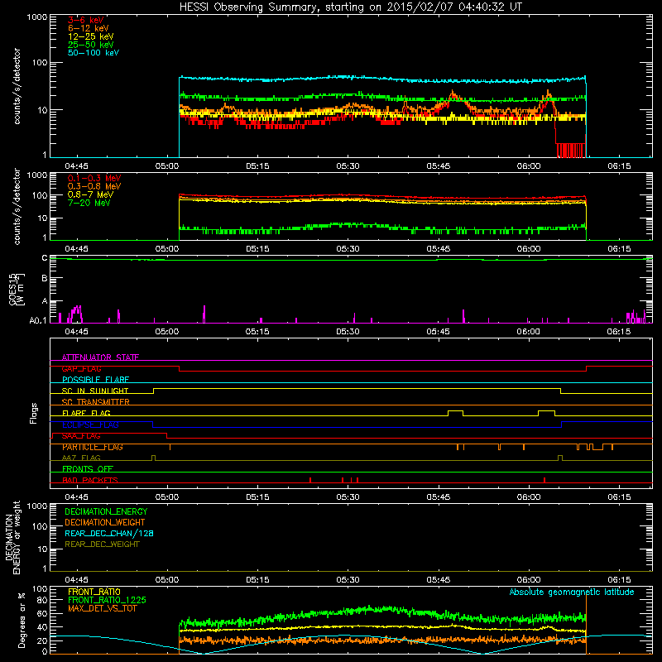This screenshot has height=662, width=662.
Task: Click the bad packets tick near 05:24
Action: tap(310, 480)
